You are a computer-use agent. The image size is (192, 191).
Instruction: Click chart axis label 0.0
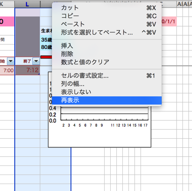(52, 121)
